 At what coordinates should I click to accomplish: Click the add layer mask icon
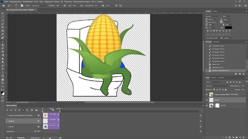pyautogui.click(x=230, y=137)
